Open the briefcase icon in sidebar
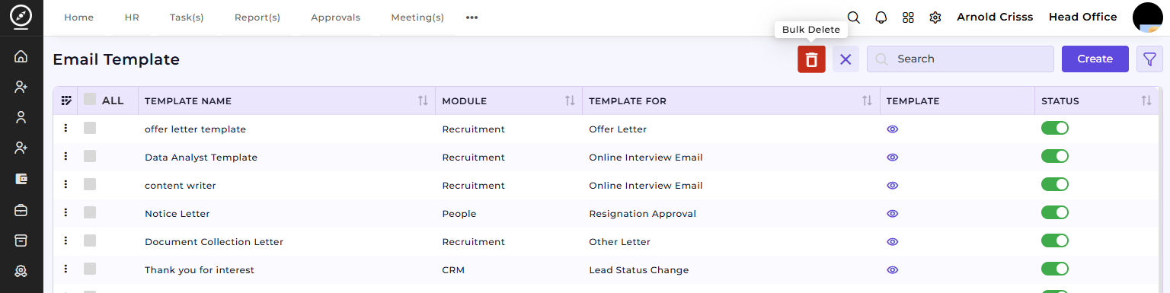Viewport: 1170px width, 293px height. pyautogui.click(x=21, y=210)
